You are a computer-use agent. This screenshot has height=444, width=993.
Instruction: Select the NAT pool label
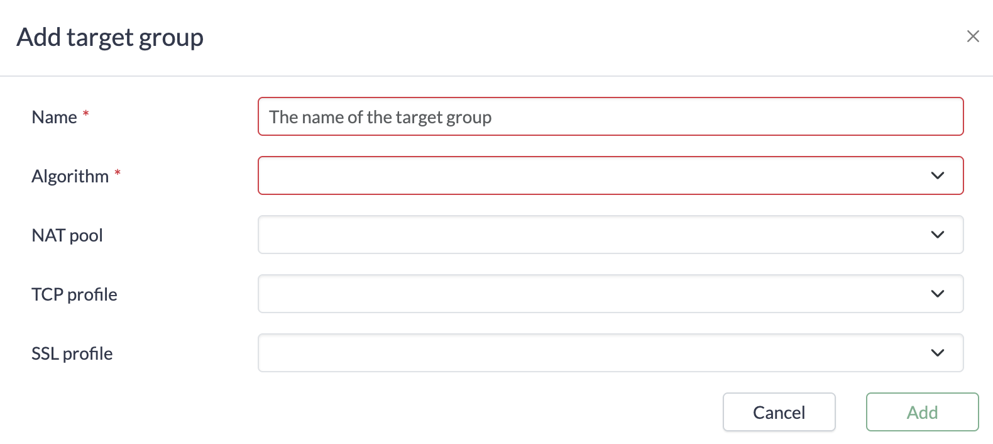[x=67, y=235]
